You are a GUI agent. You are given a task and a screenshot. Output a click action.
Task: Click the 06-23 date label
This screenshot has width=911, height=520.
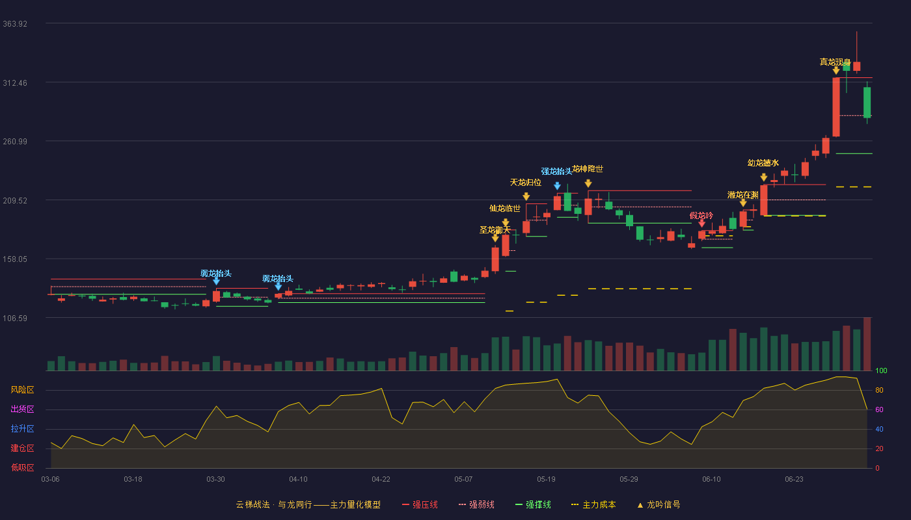(794, 479)
